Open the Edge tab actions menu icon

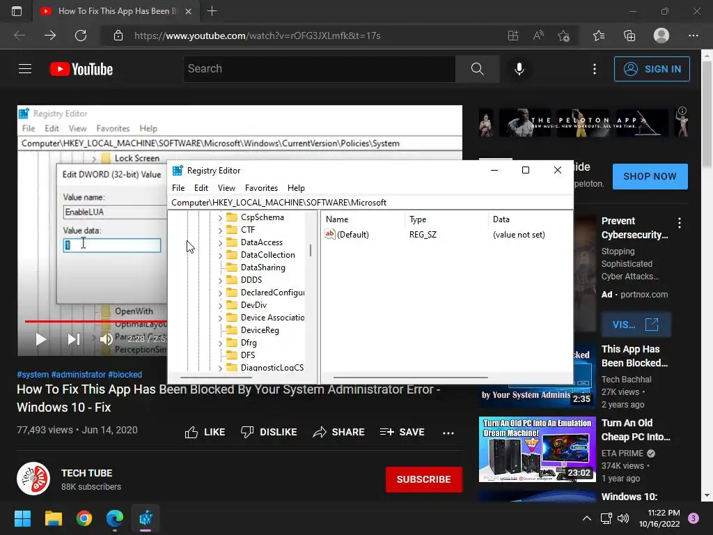pyautogui.click(x=17, y=11)
